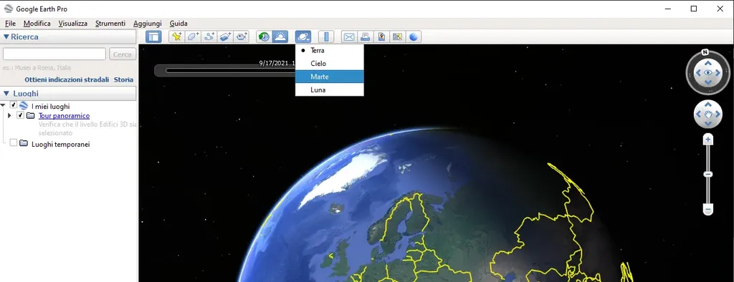Screen dimensions: 734x282
Task: Open the Tour panoramico link
Action: 64,115
